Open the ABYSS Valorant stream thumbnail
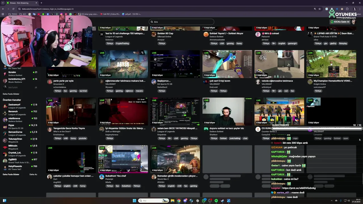The height and width of the screenshot is (204, 363). tap(123, 64)
